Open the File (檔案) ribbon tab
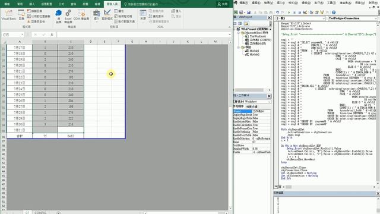This screenshot has height=214, width=380. (x=7, y=4)
